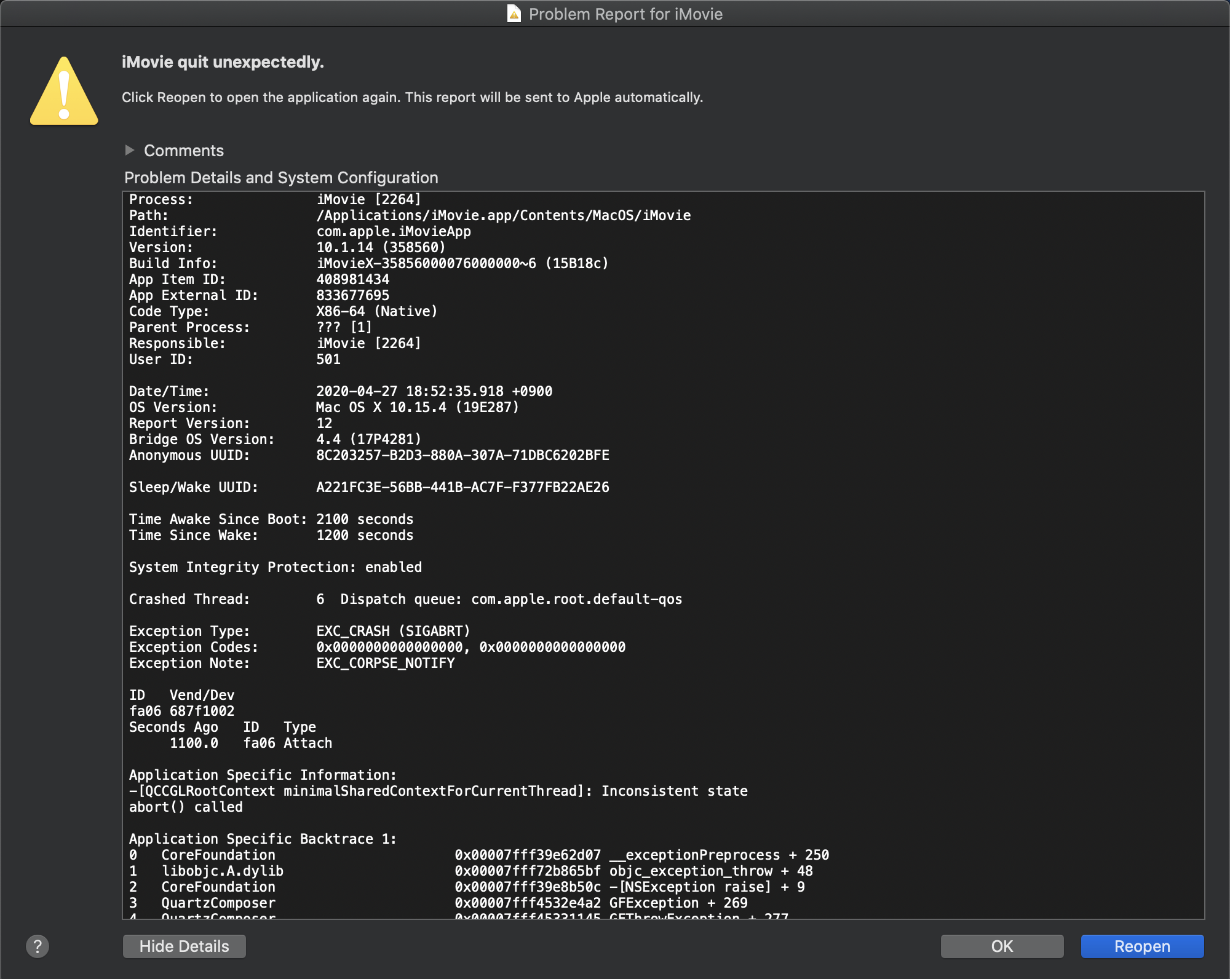The image size is (1230, 979).
Task: Click the Bridge OS Version '4.4 (17P4281)'
Action: pyautogui.click(x=369, y=439)
